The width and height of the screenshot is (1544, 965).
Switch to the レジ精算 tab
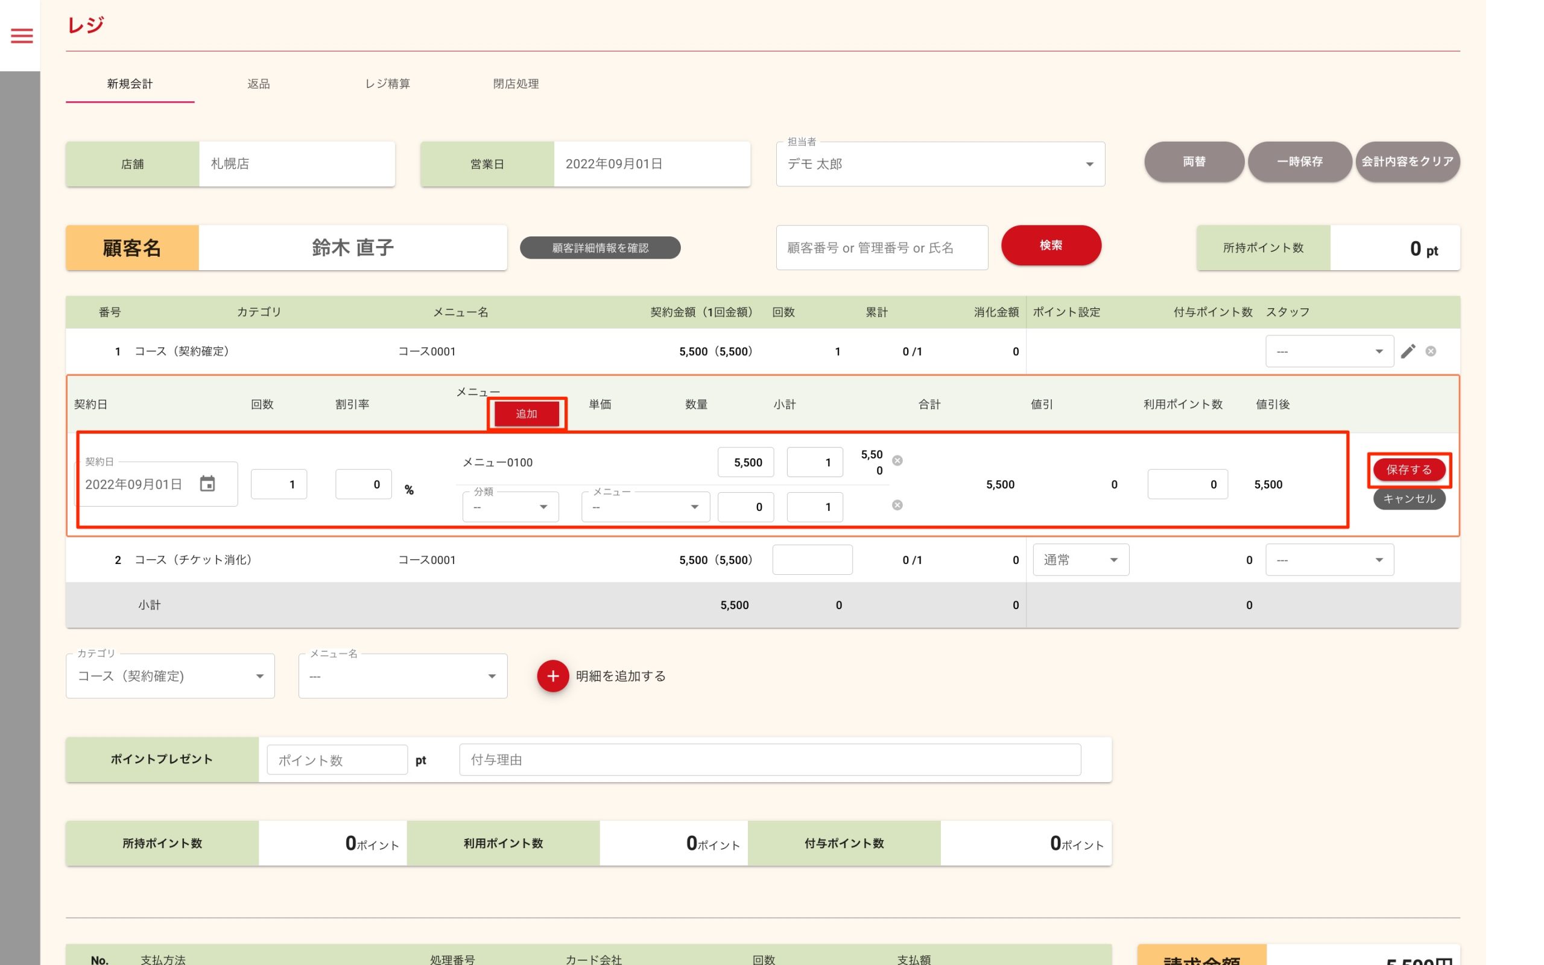387,84
